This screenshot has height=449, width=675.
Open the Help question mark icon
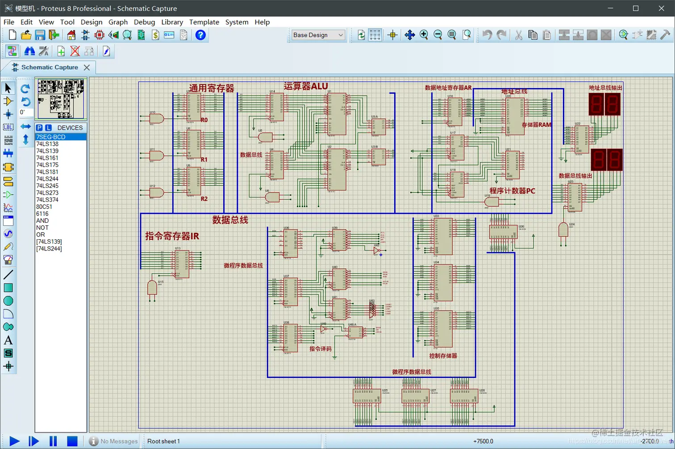pyautogui.click(x=200, y=35)
